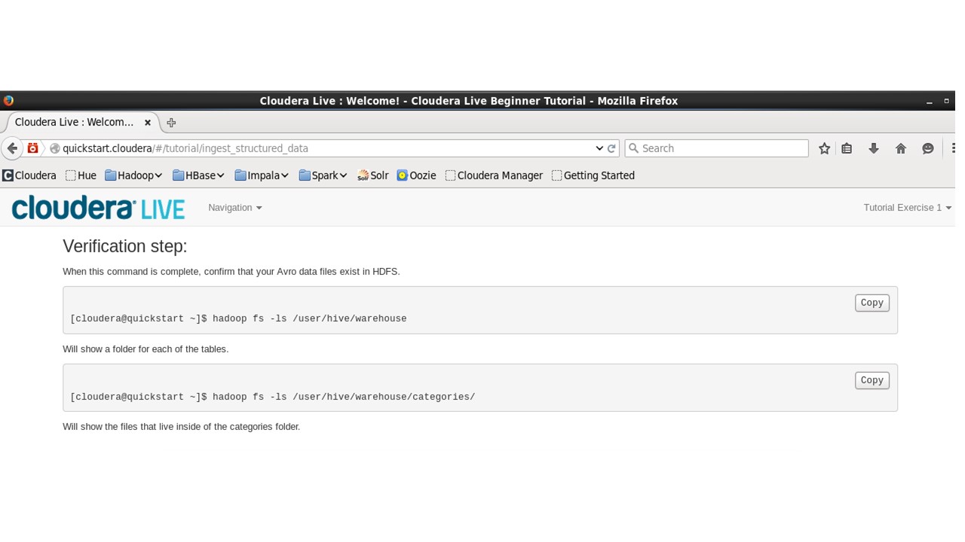
Task: Show bookmarks list icon
Action: coord(847,148)
